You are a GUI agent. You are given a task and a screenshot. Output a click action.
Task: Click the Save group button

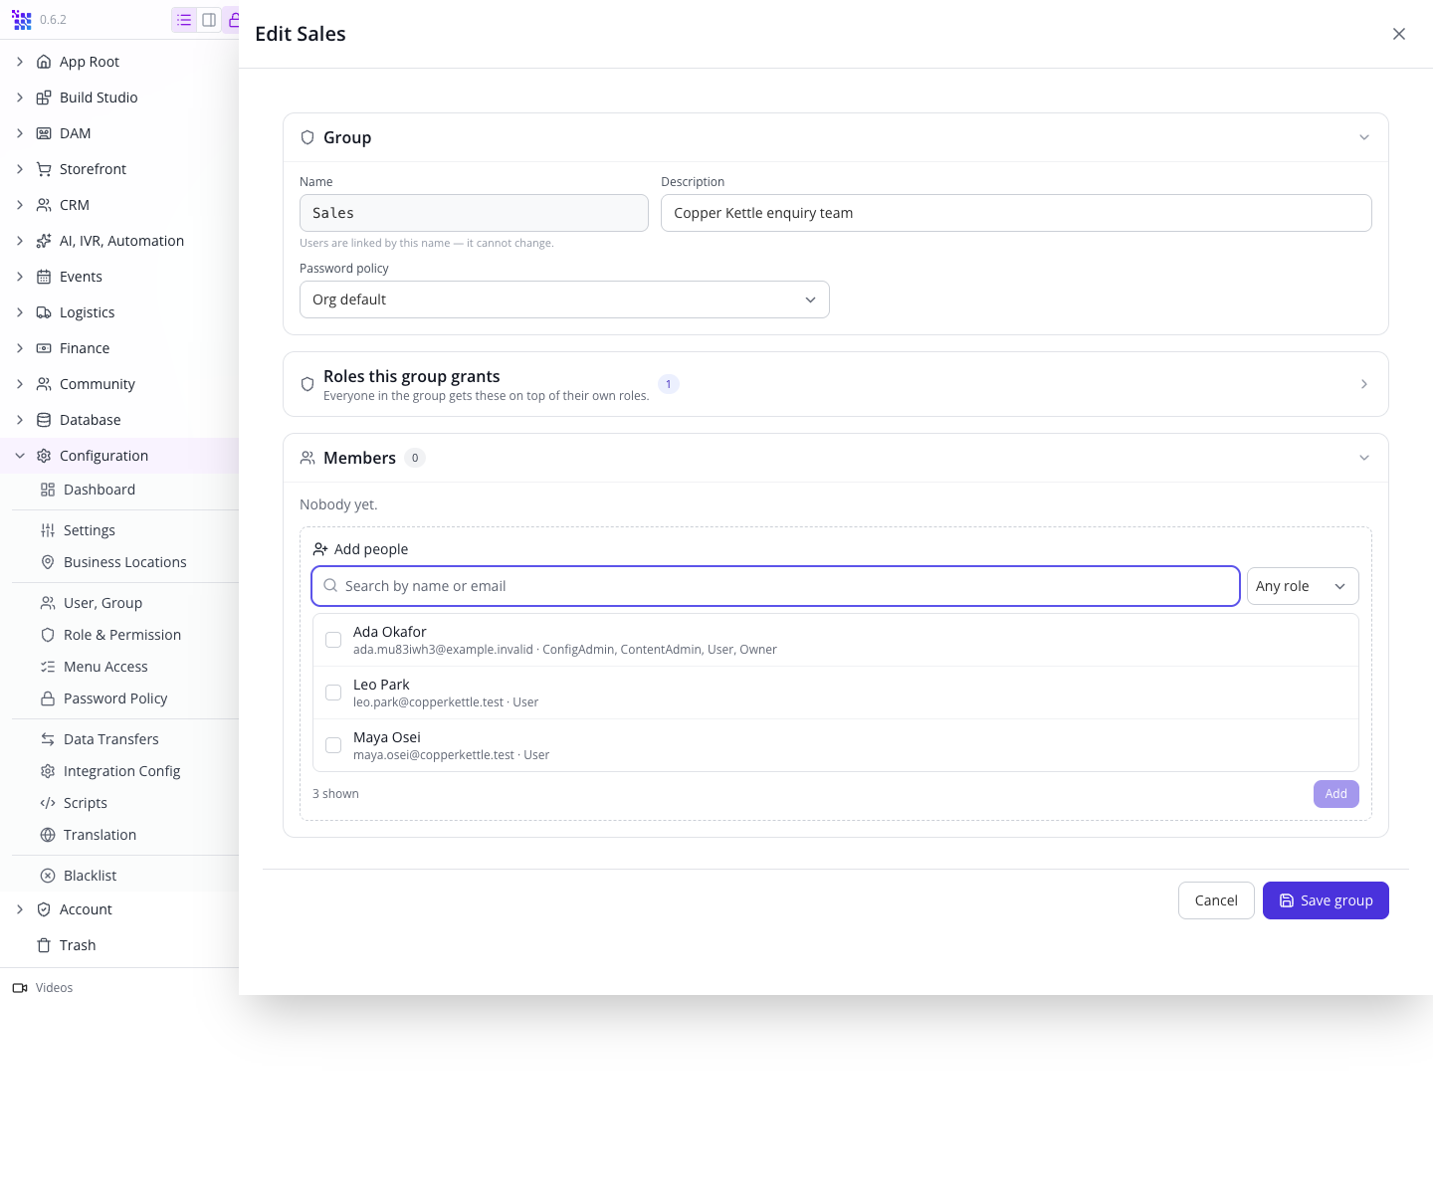click(x=1326, y=900)
